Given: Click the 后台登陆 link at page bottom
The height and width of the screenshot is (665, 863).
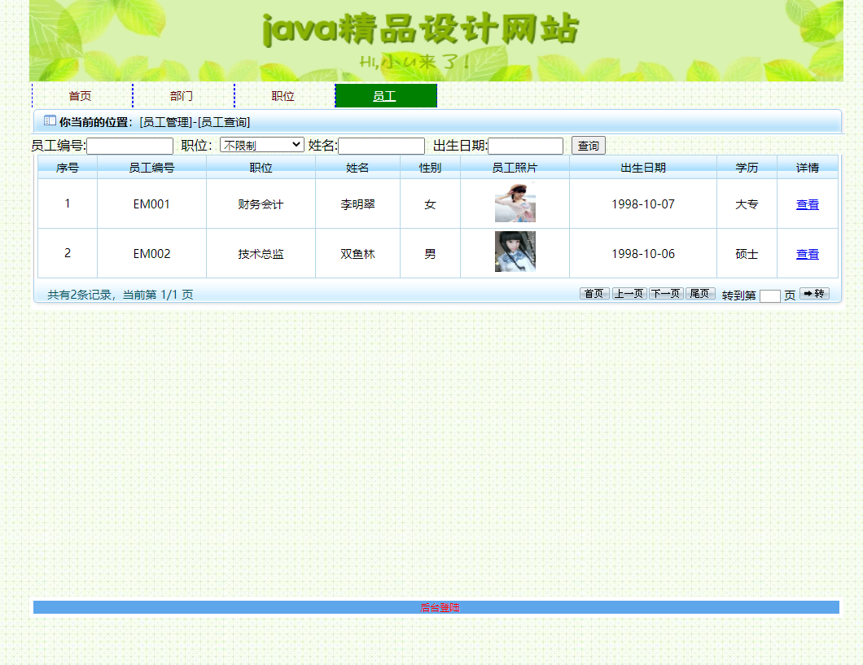Looking at the screenshot, I should (x=441, y=606).
